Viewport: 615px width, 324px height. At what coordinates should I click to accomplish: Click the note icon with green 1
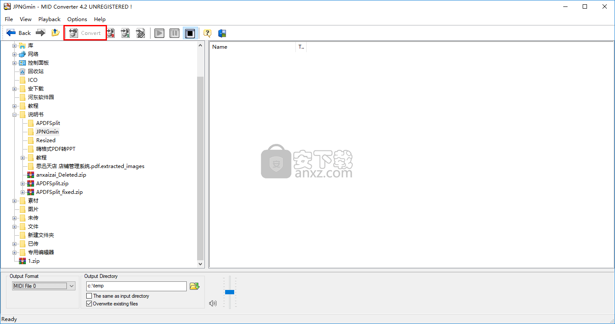click(x=126, y=33)
